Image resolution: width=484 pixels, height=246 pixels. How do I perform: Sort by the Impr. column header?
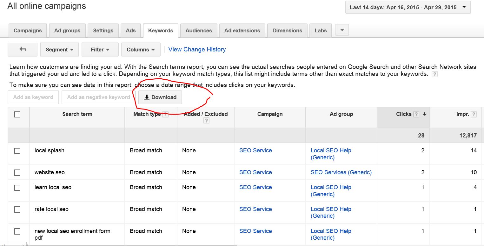[463, 114]
